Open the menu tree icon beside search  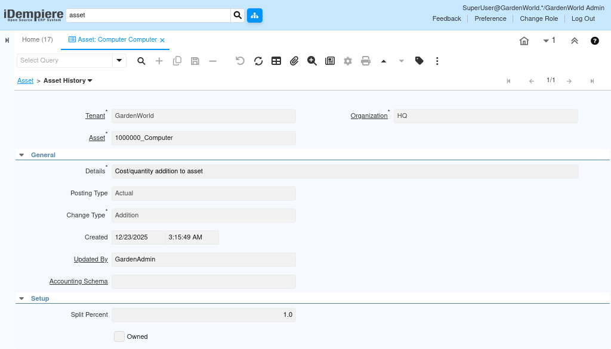255,15
